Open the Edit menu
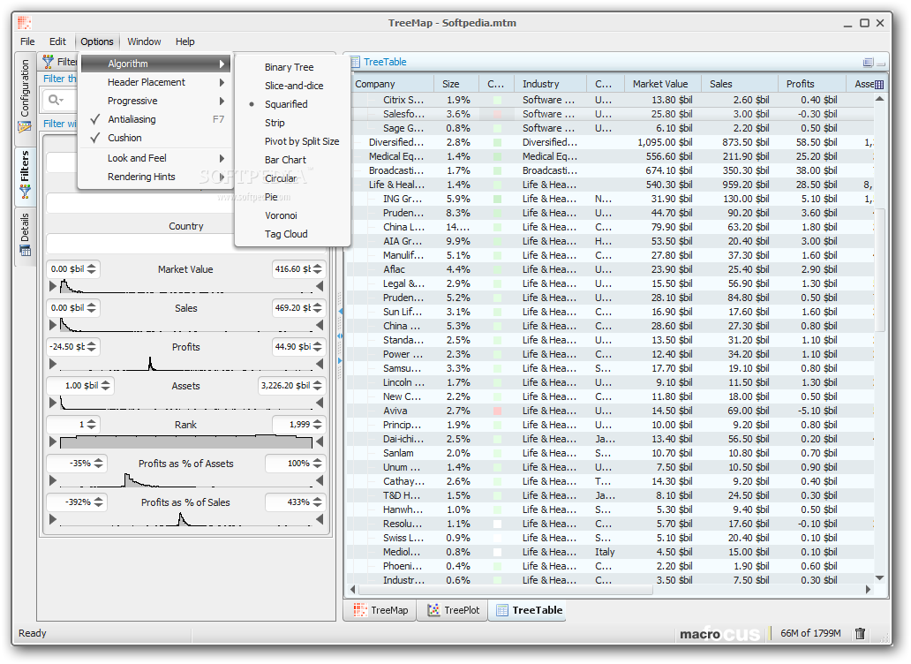Screen dimensions: 911x664 57,41
